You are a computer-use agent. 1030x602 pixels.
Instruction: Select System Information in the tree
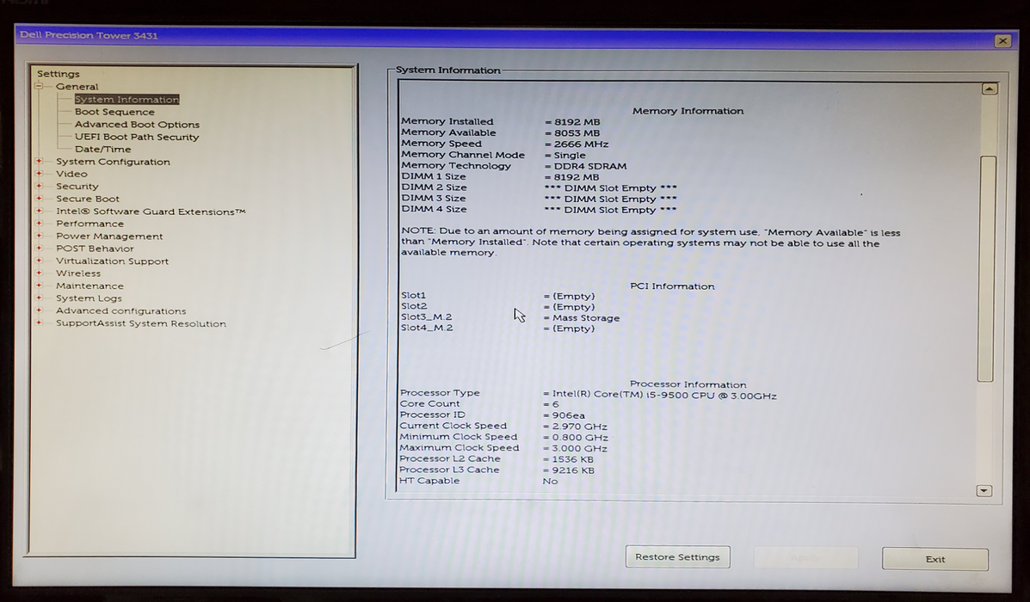click(x=126, y=99)
